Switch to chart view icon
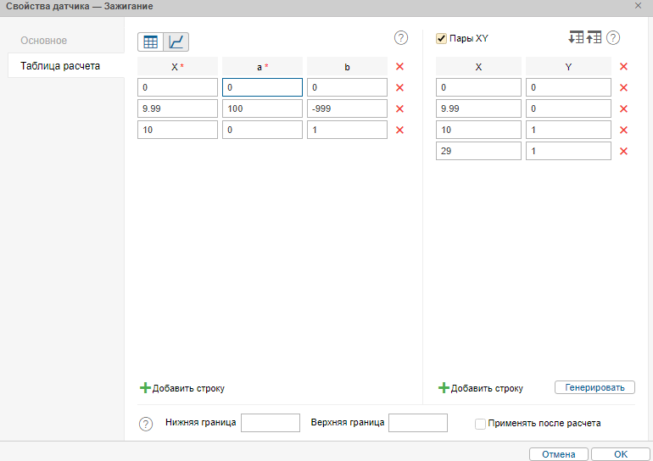653x461 pixels. coord(176,42)
